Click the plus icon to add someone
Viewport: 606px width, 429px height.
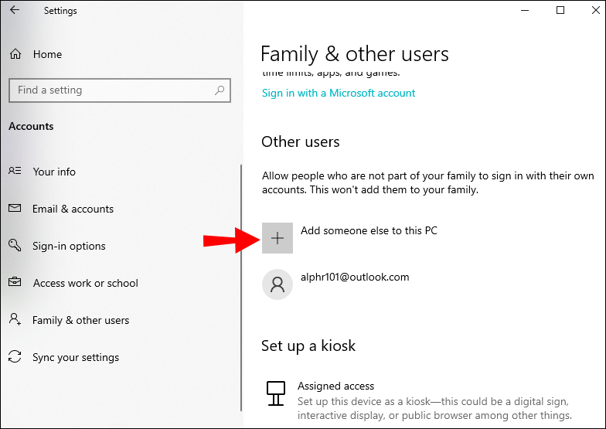277,239
